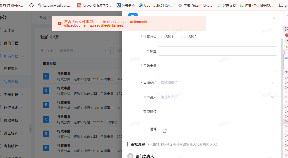
Task: Click the 工作台 sidebar icon
Action: 1,30
